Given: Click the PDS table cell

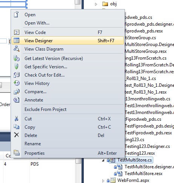Looking at the screenshot, I should coord(34,164).
